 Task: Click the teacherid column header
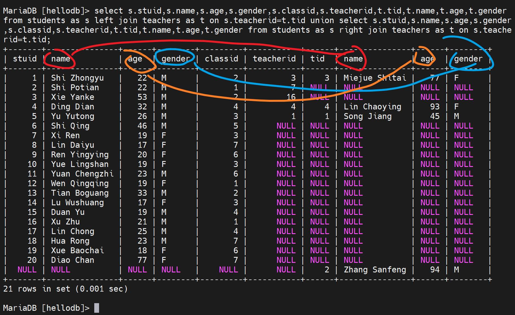pos(274,59)
